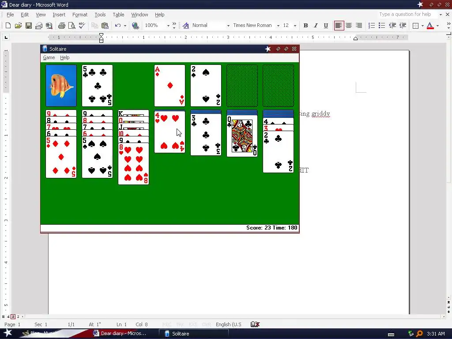This screenshot has width=452, height=339.
Task: Switch to Solitaire taskbar button
Action: click(193, 334)
